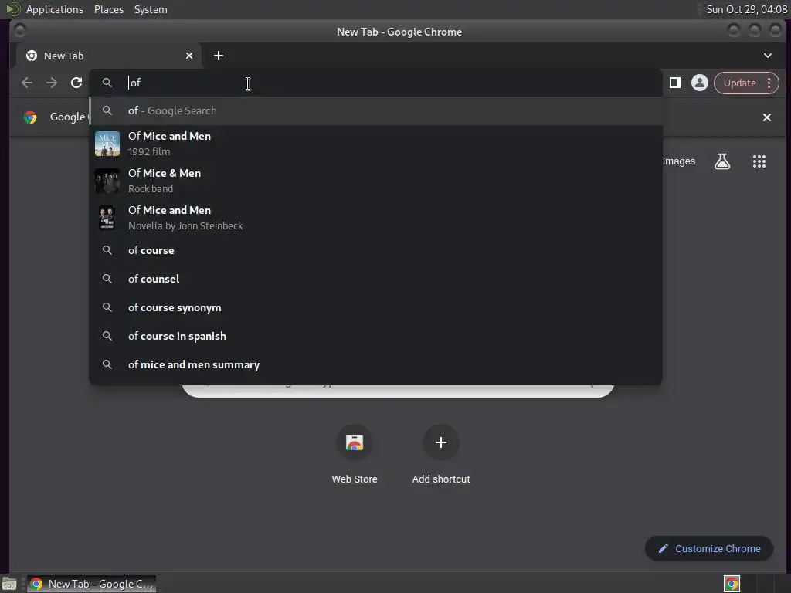Image resolution: width=791 pixels, height=593 pixels.
Task: Open the side panel icon
Action: [675, 83]
